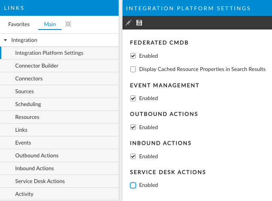
Task: Switch to the Favorites tab
Action: click(19, 24)
